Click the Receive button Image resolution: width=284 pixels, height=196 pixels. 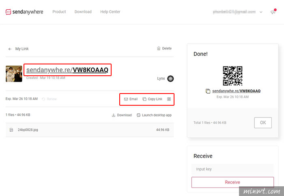[x=232, y=182]
